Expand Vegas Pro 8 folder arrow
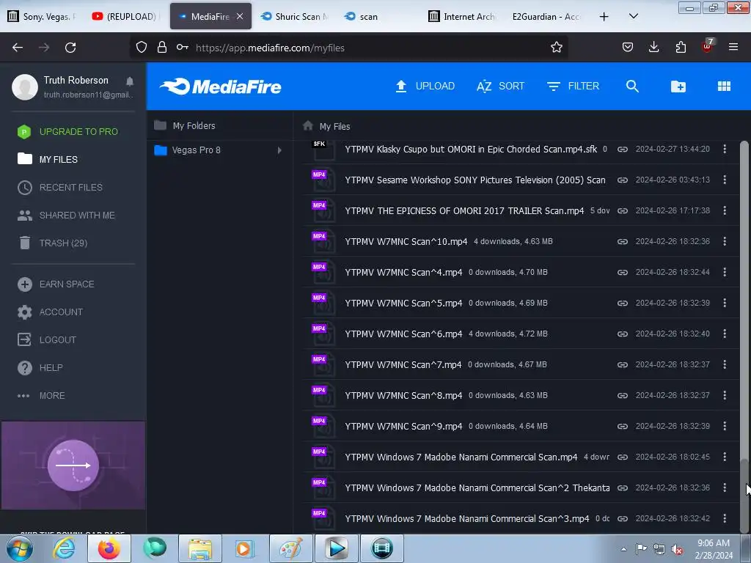The width and height of the screenshot is (751, 563). tap(279, 150)
